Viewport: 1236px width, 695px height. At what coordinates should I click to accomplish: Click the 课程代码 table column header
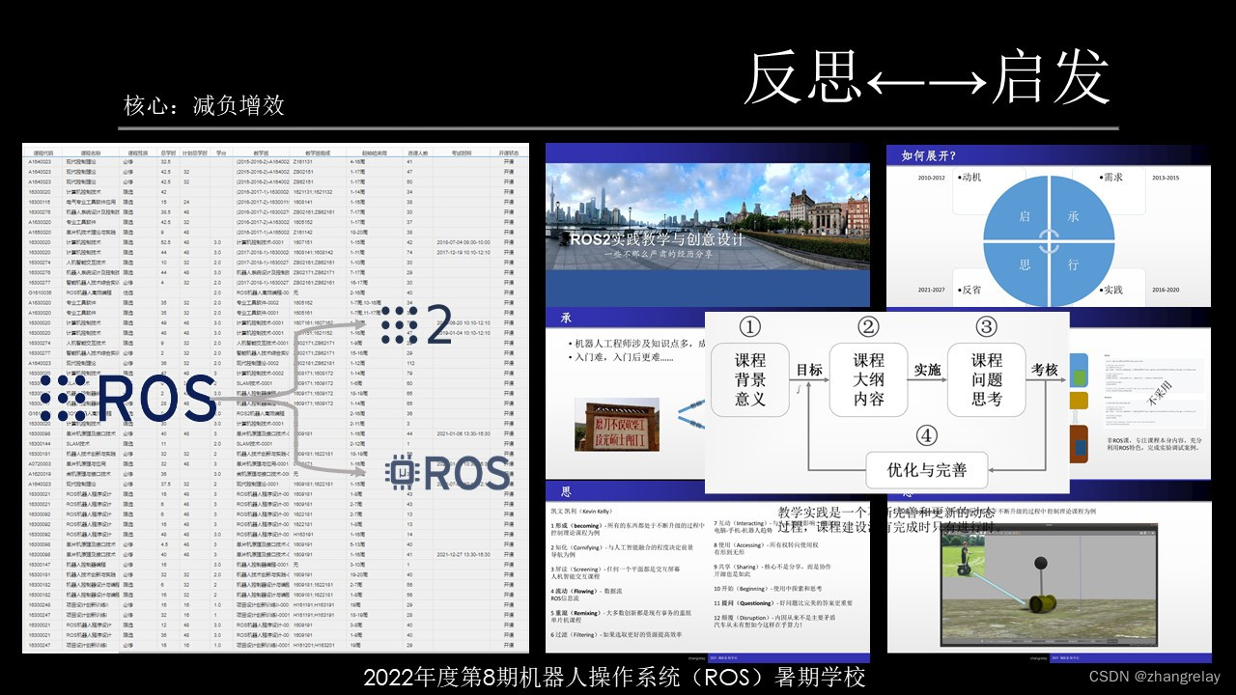pos(44,153)
